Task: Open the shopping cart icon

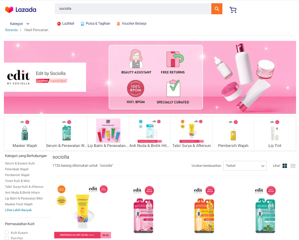Action: (x=233, y=10)
